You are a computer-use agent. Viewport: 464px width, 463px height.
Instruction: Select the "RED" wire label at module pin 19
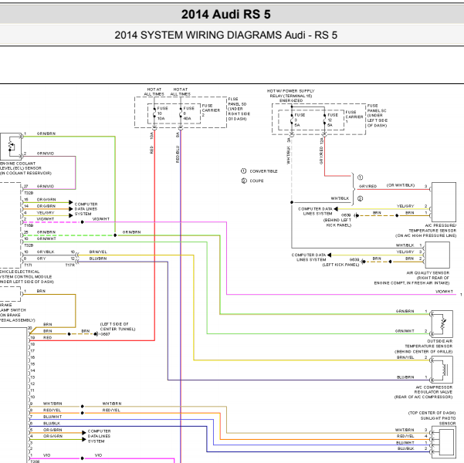[x=47, y=337]
